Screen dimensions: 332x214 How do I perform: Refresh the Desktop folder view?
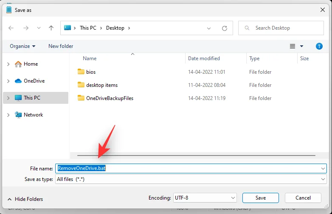(225, 28)
